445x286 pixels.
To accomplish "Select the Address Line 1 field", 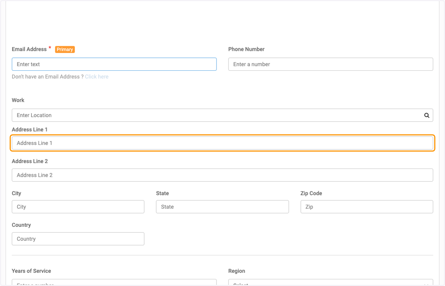I will tap(222, 143).
